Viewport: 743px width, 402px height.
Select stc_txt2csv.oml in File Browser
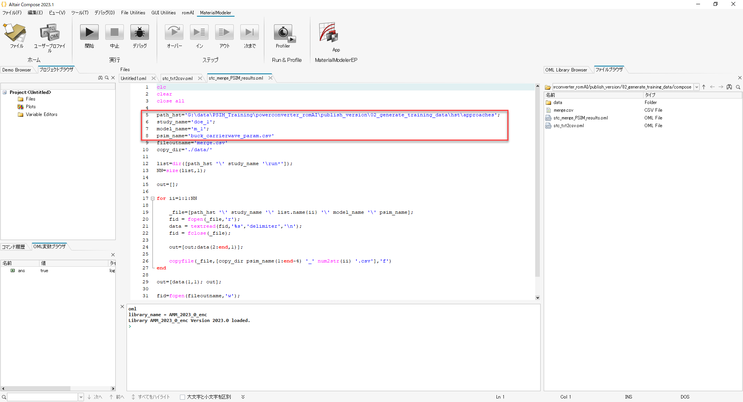tap(568, 126)
